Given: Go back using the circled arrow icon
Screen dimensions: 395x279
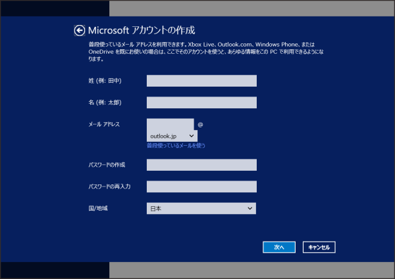Looking at the screenshot, I should (80, 31).
